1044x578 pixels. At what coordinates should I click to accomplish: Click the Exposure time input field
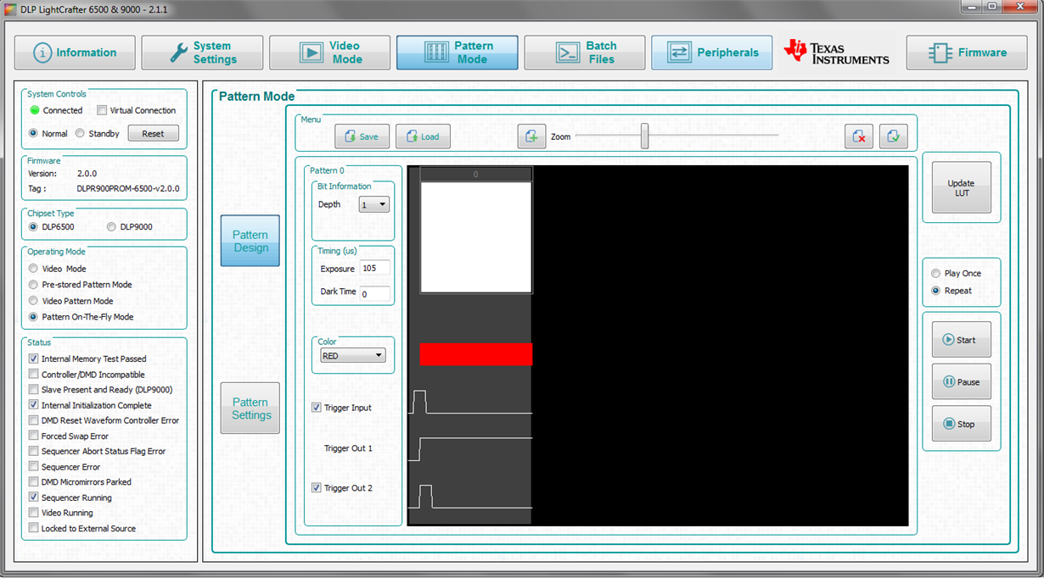tap(375, 268)
